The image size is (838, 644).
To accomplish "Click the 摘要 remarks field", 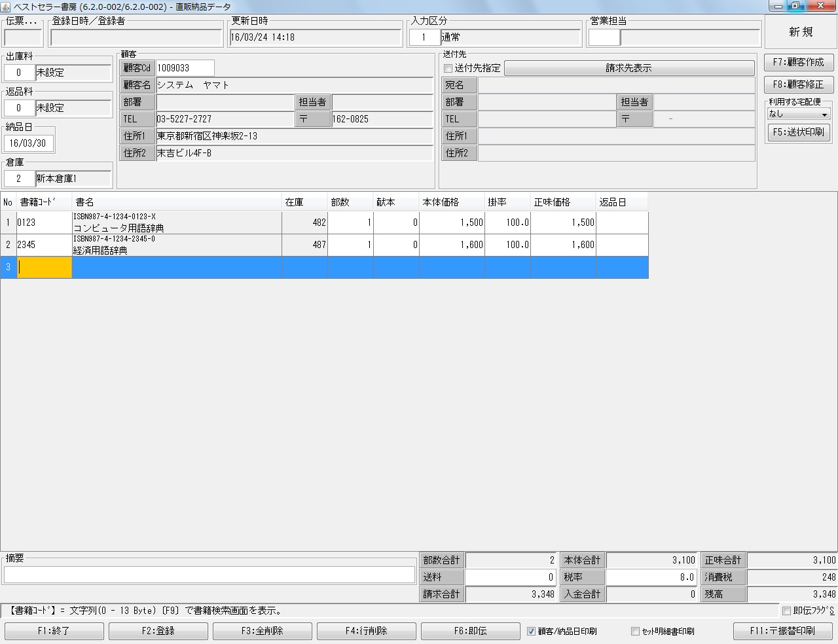I will click(209, 574).
